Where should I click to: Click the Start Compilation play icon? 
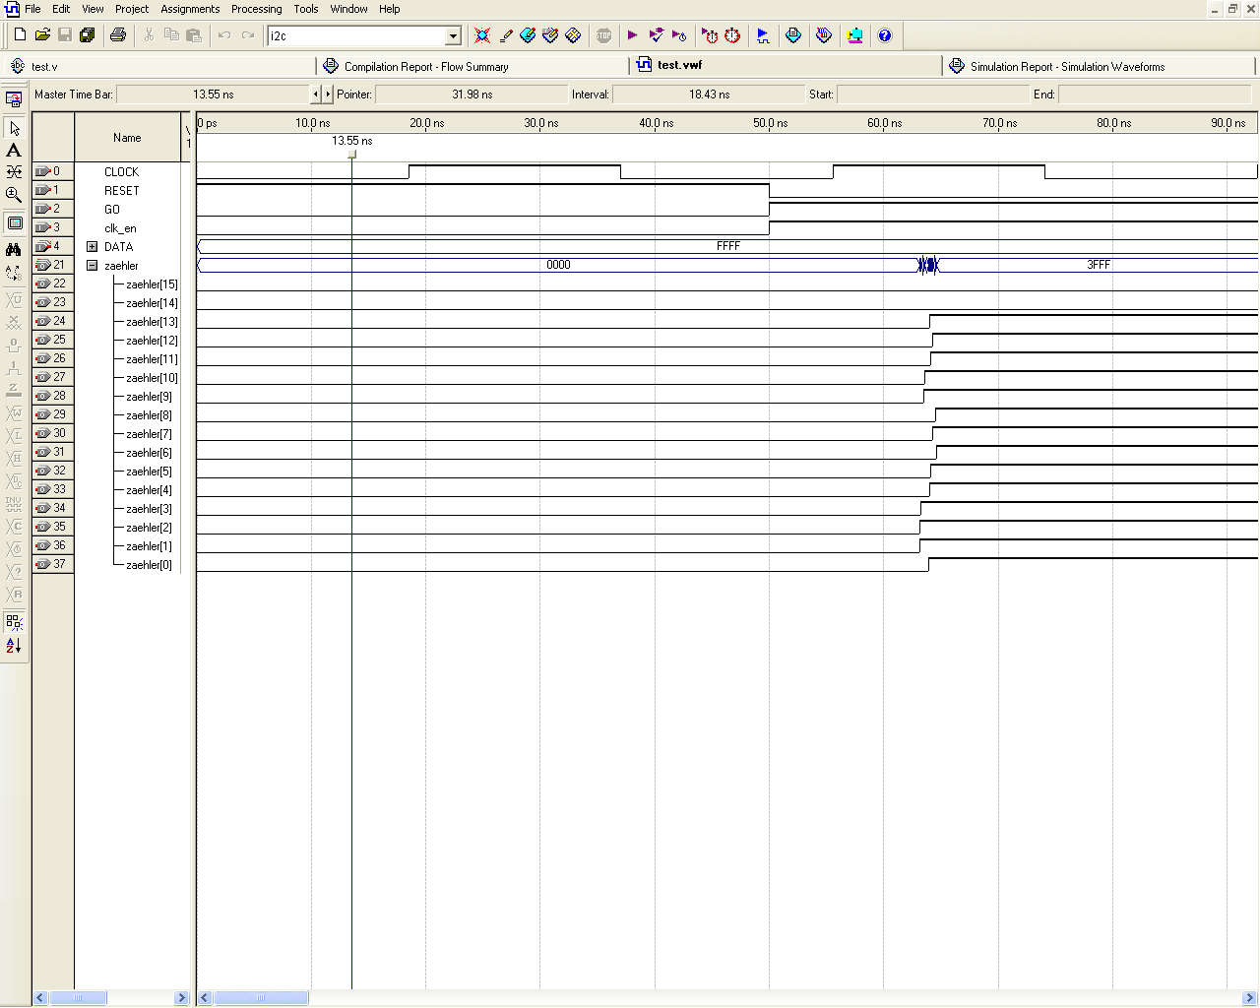point(632,35)
